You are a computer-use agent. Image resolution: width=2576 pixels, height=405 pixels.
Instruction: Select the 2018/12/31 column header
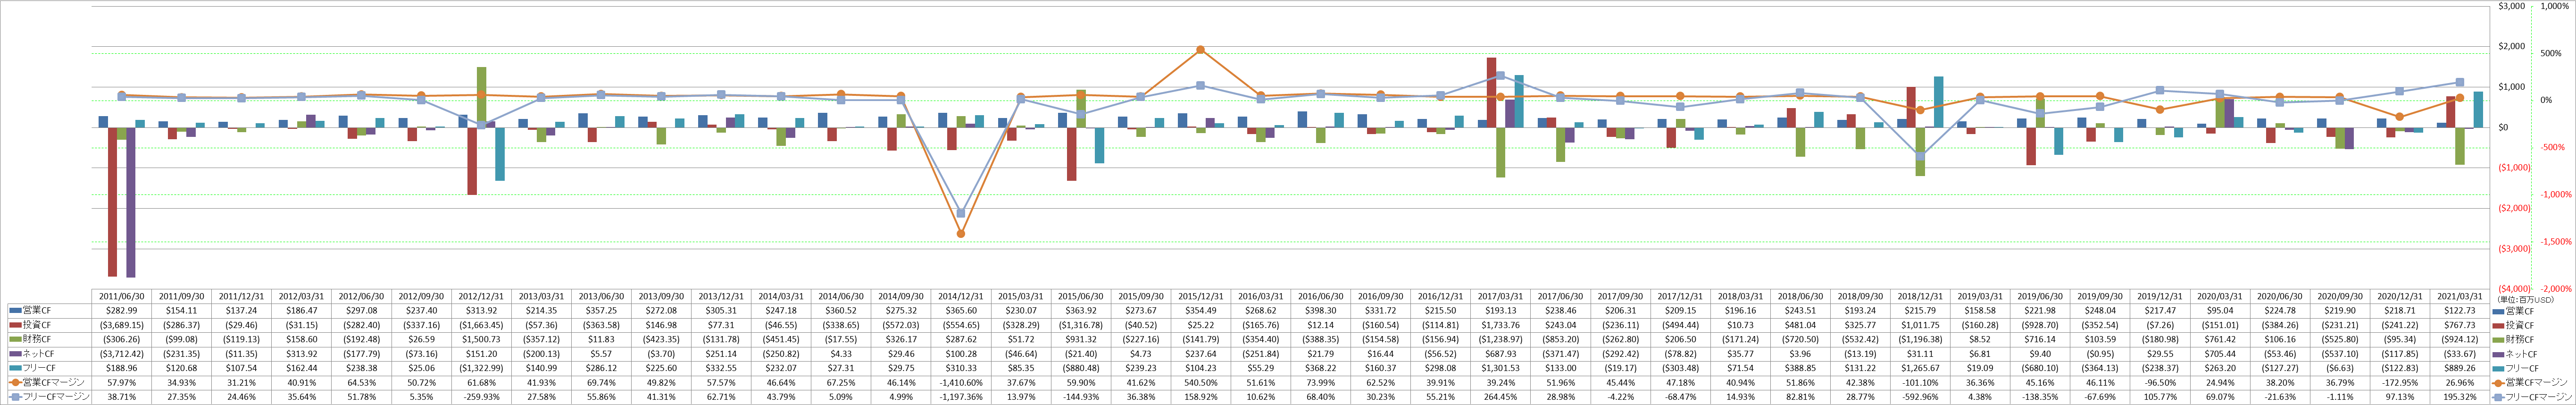click(1920, 297)
